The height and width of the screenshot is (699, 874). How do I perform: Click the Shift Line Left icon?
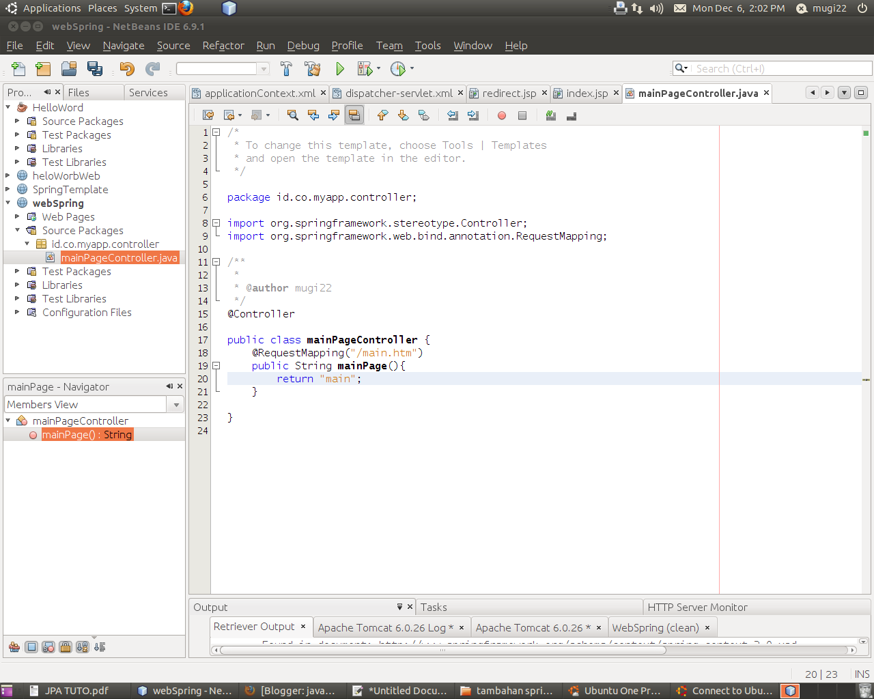[452, 115]
